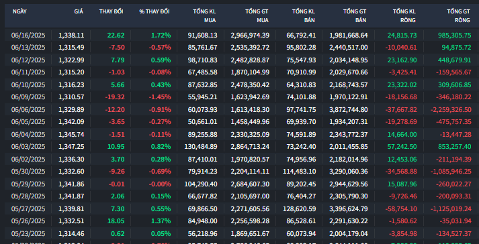Select the 06/05/2025 date cell
Viewport: 479px width, 244px height.
click(x=28, y=122)
